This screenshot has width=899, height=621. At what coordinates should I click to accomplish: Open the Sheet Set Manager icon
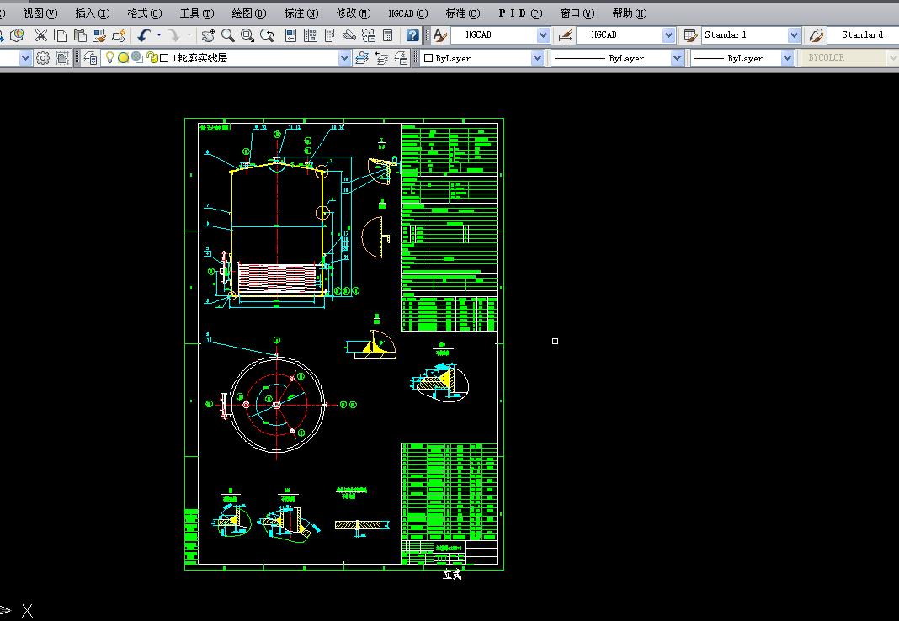point(348,35)
